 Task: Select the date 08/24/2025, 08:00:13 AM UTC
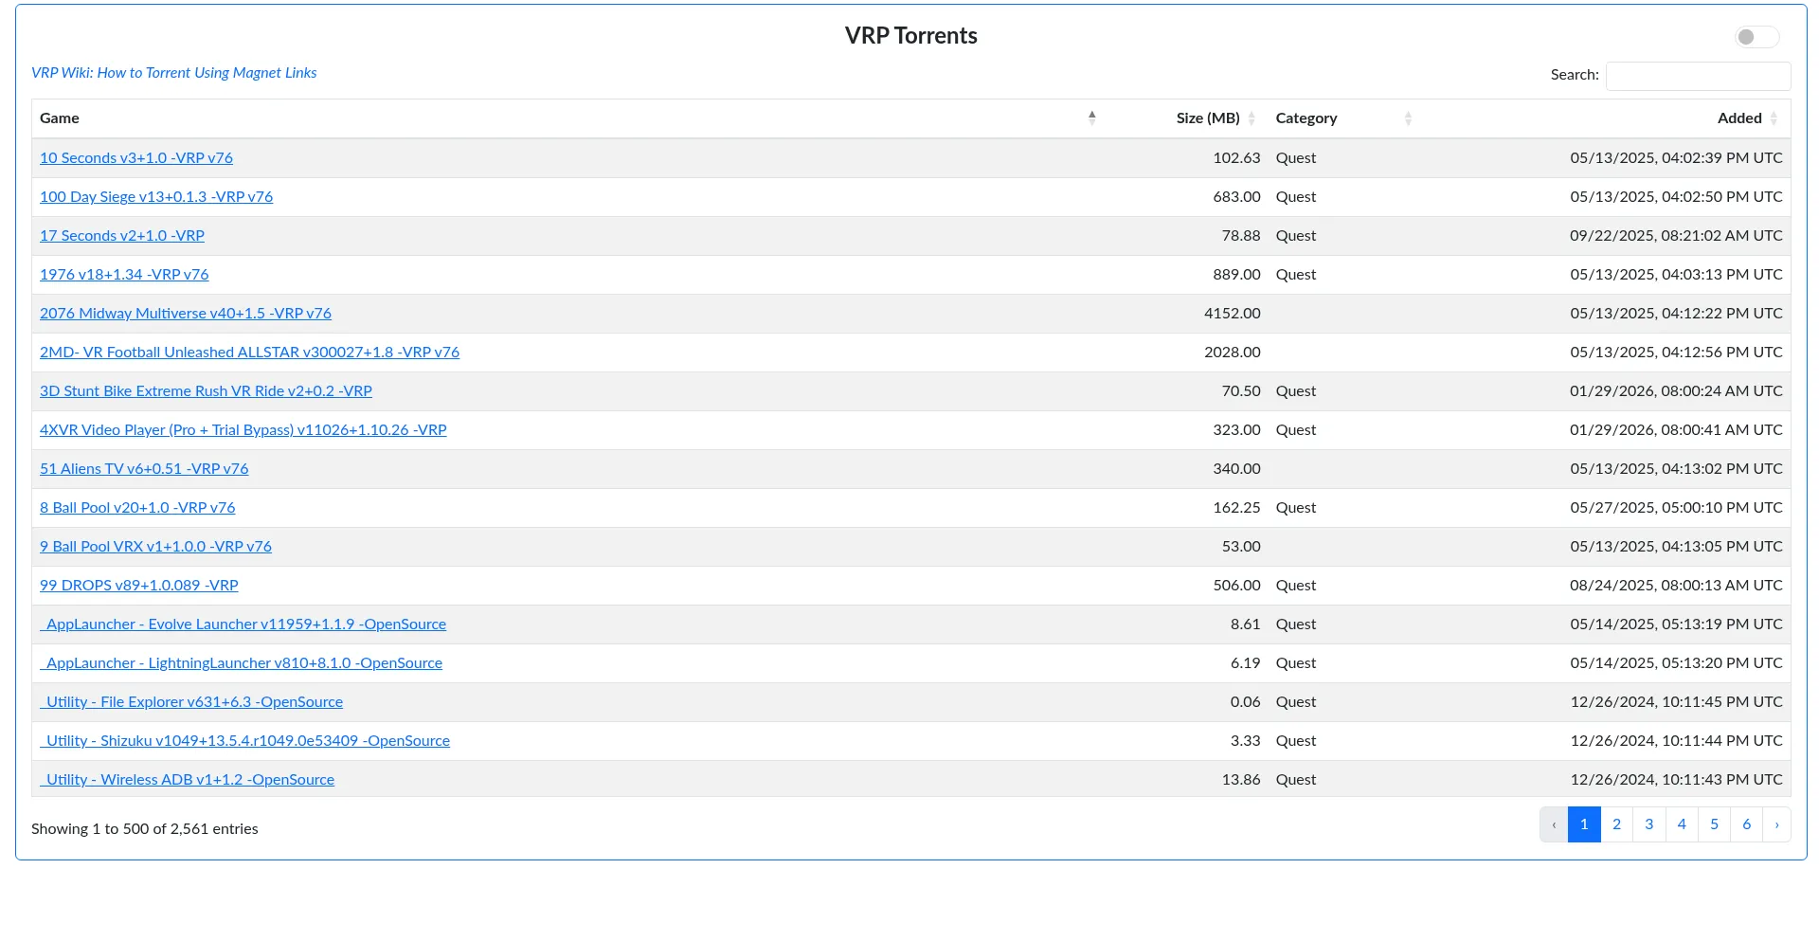point(1676,586)
